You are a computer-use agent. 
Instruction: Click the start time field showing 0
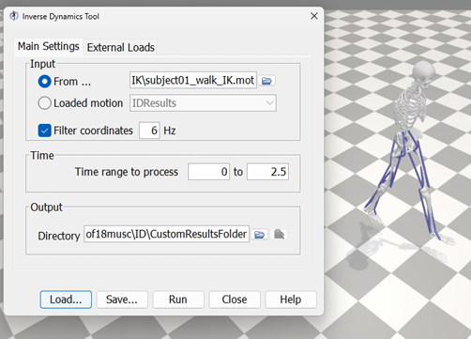point(208,172)
